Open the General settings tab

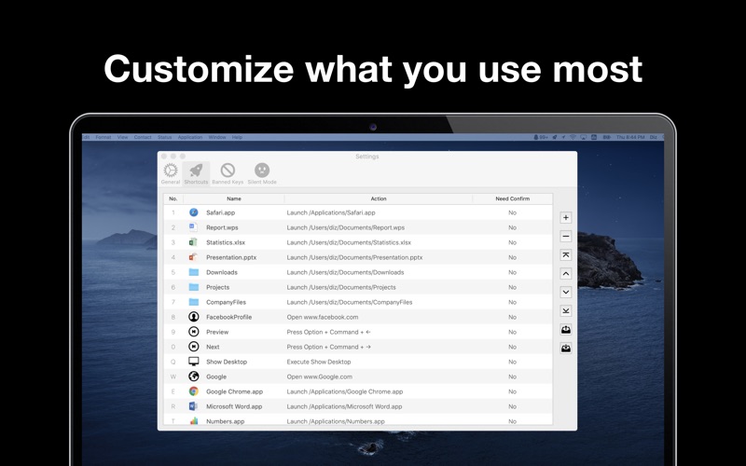(171, 173)
